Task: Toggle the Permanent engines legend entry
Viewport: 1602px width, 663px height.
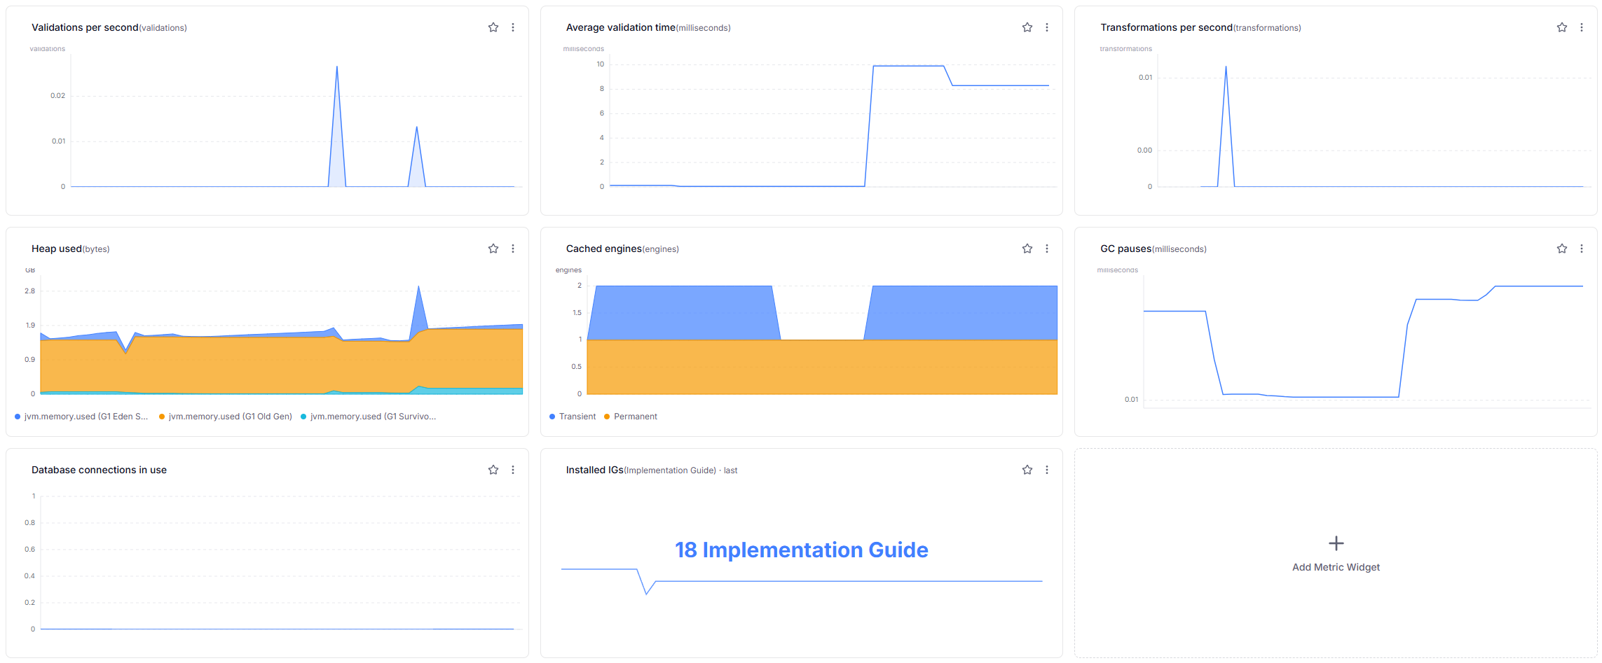Action: (631, 417)
